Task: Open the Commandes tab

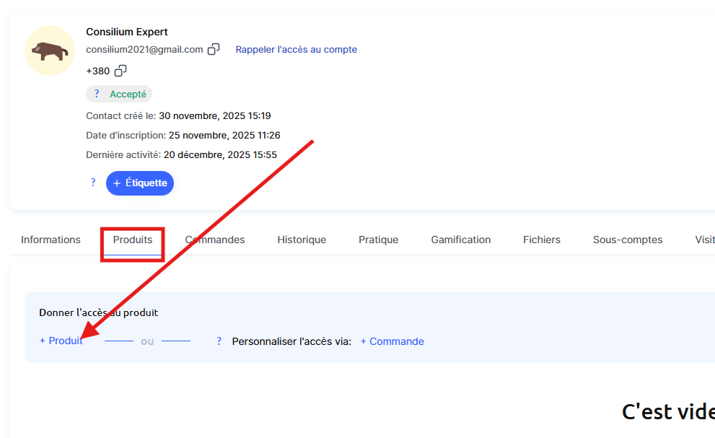Action: tap(215, 240)
